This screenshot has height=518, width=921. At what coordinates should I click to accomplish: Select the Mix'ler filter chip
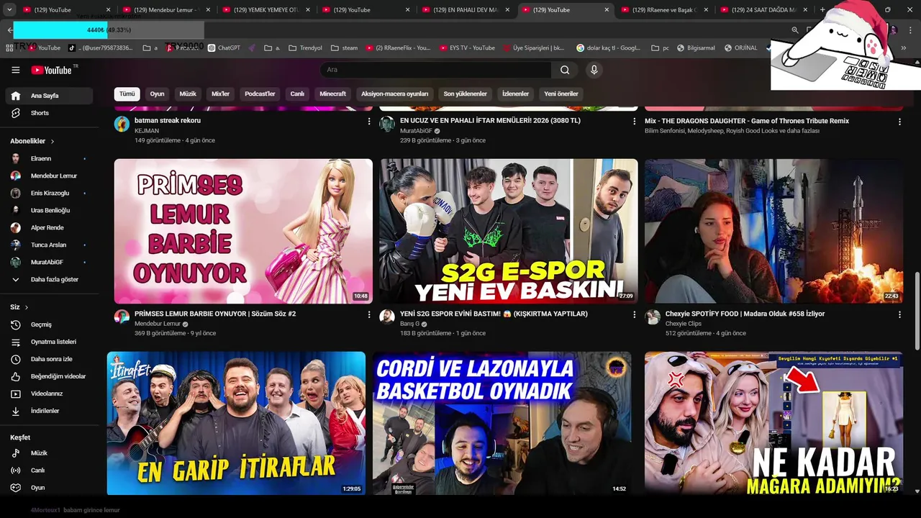(x=220, y=94)
